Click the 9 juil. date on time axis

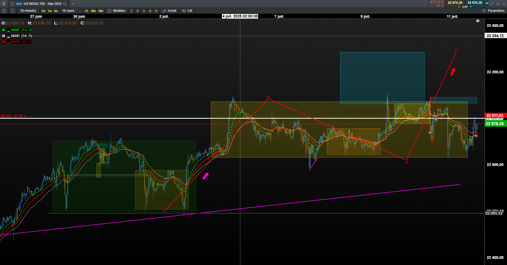(365, 16)
